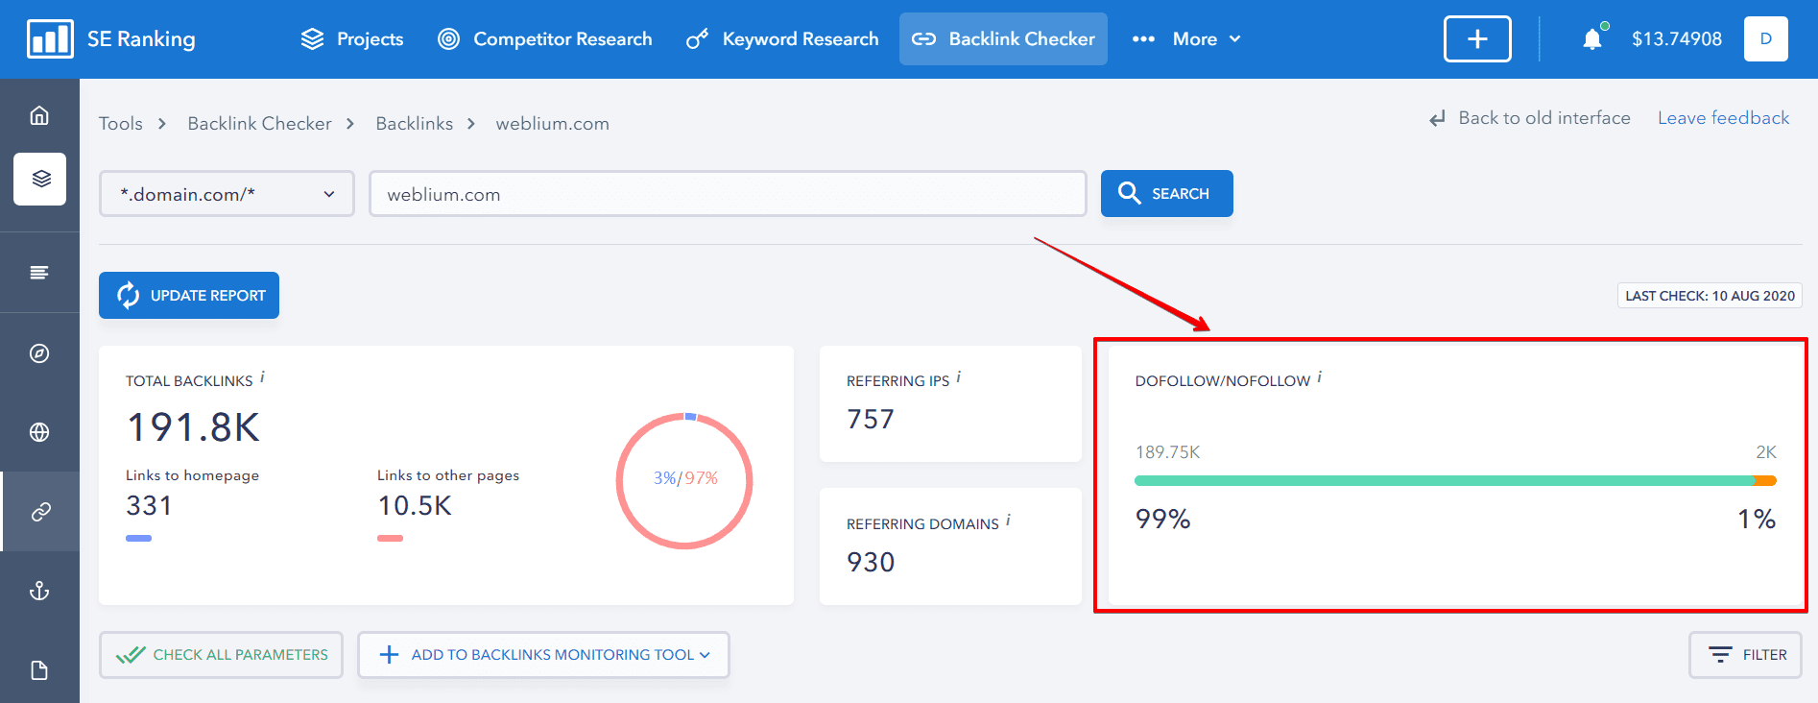Focus the weblium.com search field
This screenshot has height=703, width=1818.
click(x=728, y=194)
